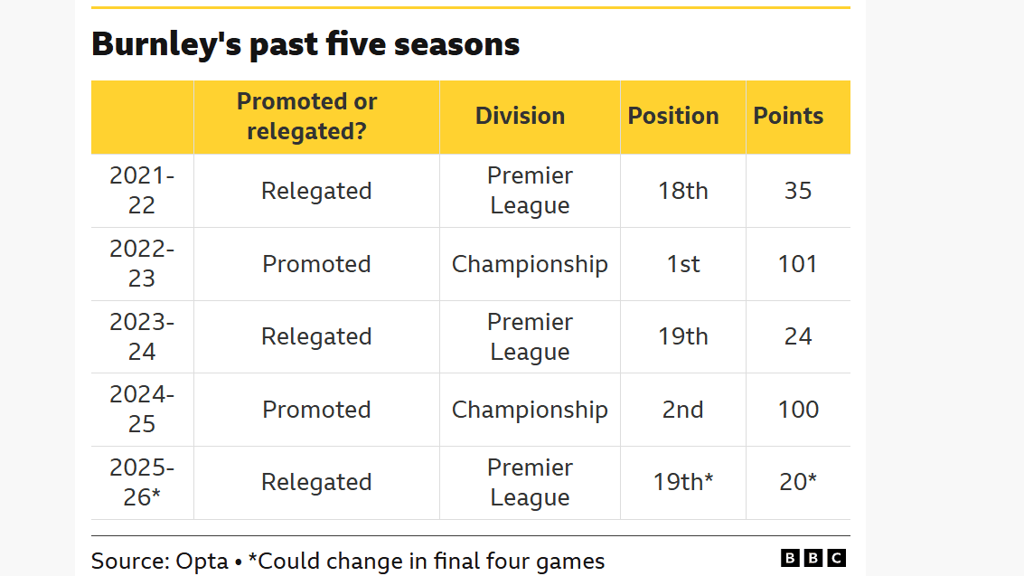
Task: Click the BBC logo
Action: point(813,558)
